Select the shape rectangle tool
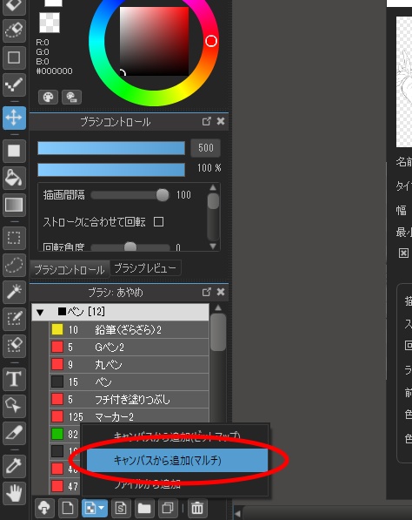This screenshot has width=412, height=520. 14,57
